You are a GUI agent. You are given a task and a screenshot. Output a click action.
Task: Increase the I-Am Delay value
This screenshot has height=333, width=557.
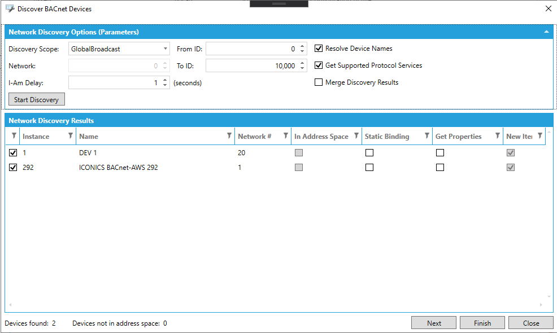tap(165, 80)
